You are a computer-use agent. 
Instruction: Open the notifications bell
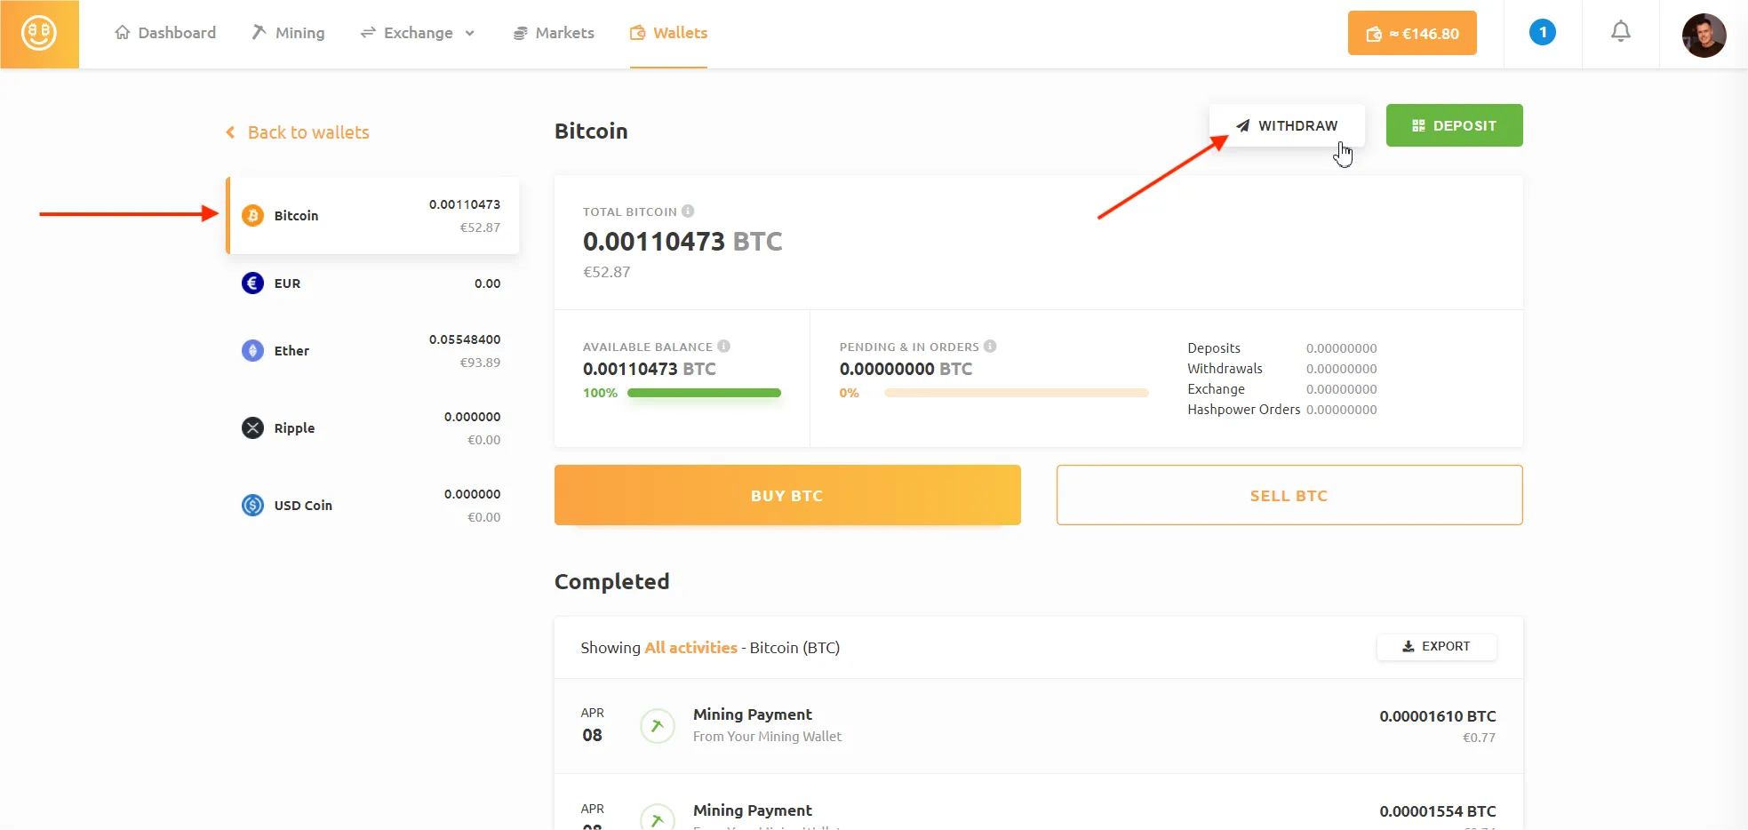[1620, 32]
